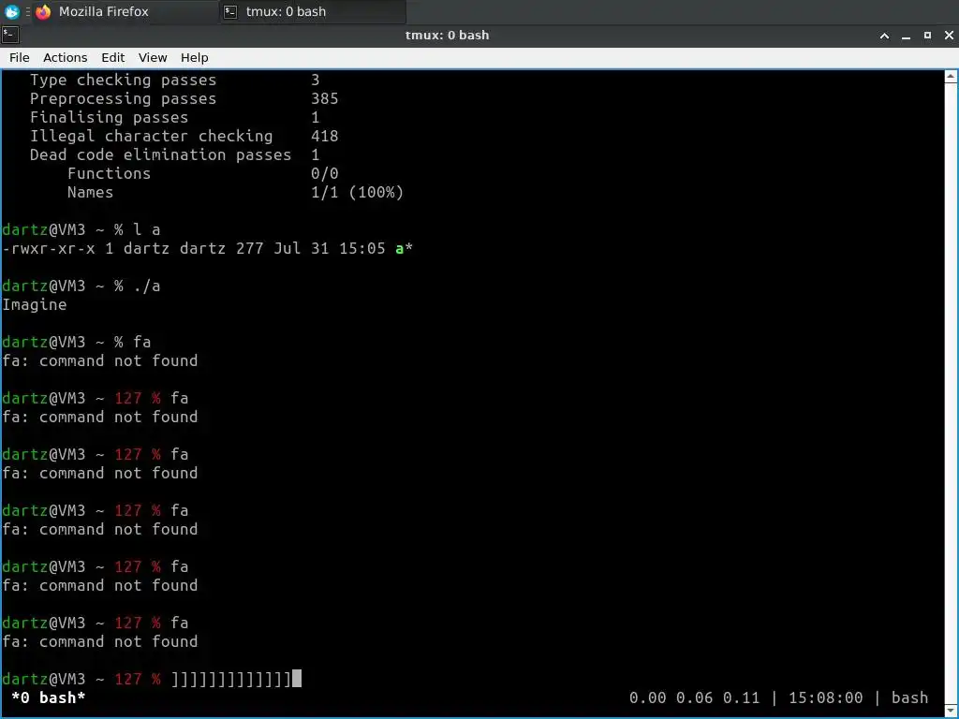Open the Edit menu
Screen dimensions: 959x719
[112, 57]
